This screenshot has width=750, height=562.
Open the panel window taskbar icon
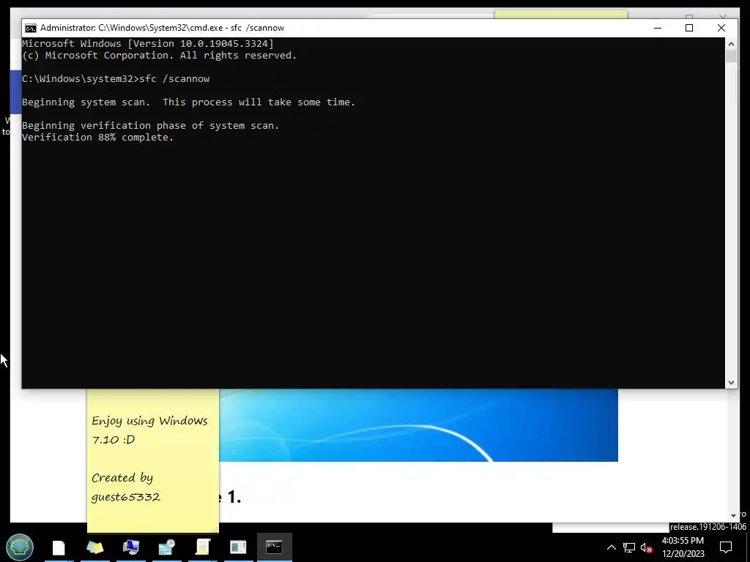tap(238, 547)
